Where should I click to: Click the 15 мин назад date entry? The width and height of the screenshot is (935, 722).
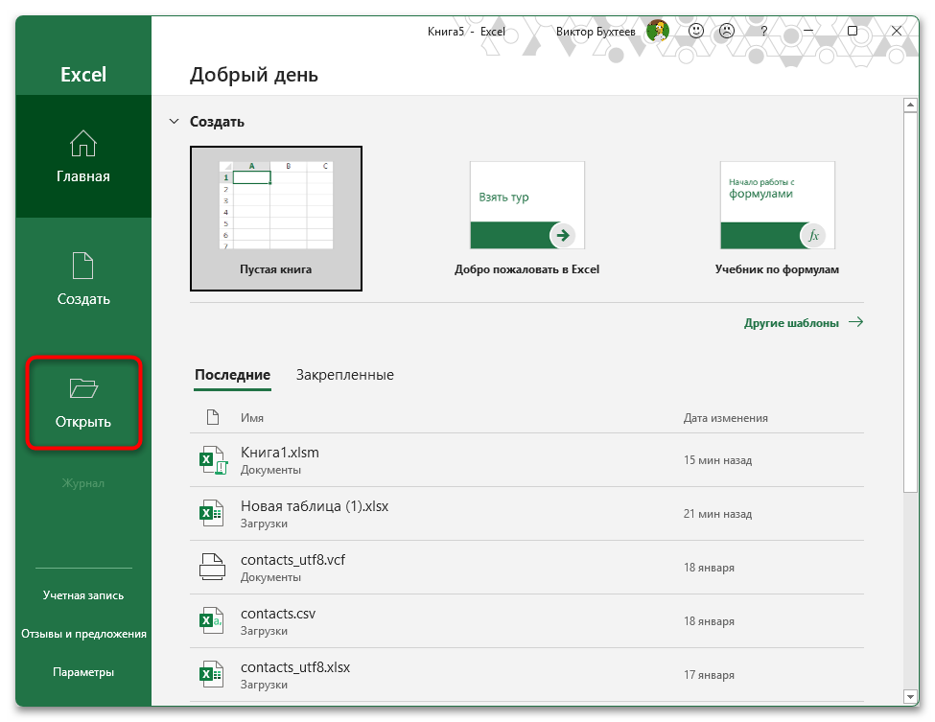point(717,460)
